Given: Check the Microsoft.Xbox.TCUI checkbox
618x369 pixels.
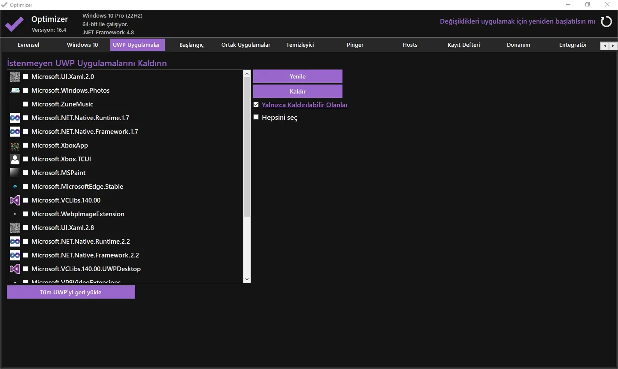Looking at the screenshot, I should [x=26, y=159].
